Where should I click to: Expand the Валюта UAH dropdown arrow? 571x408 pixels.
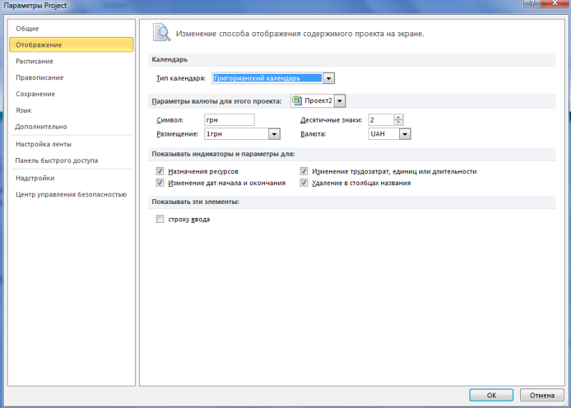405,134
